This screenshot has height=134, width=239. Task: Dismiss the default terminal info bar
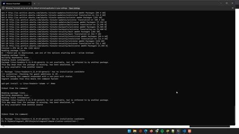click(x=233, y=8)
